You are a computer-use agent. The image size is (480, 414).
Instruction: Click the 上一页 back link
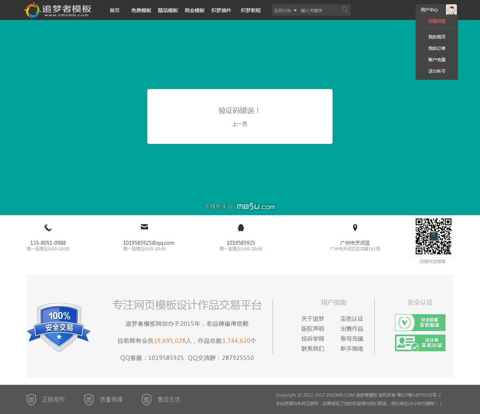tap(240, 124)
